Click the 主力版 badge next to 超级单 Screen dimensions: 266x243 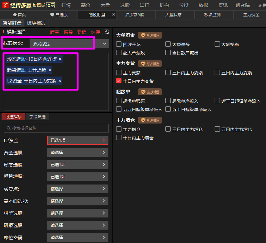(x=150, y=92)
